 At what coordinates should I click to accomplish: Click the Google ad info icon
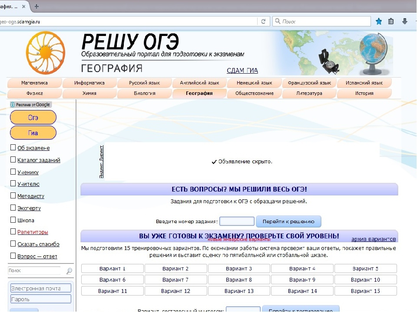[13, 104]
